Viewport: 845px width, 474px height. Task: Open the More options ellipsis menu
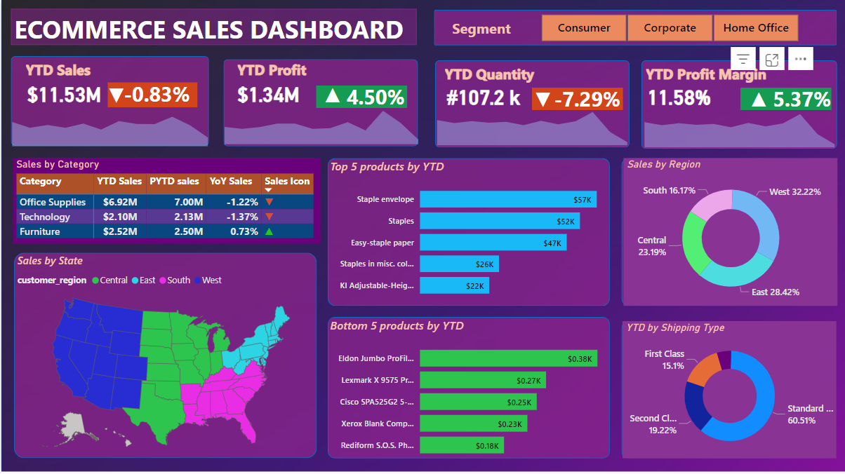pos(800,59)
